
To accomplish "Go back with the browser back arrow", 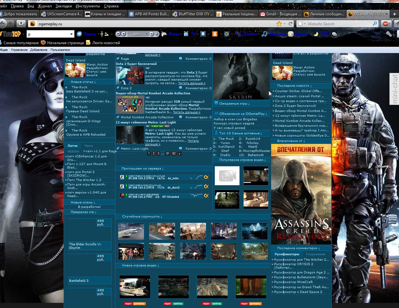I will coord(3,23).
